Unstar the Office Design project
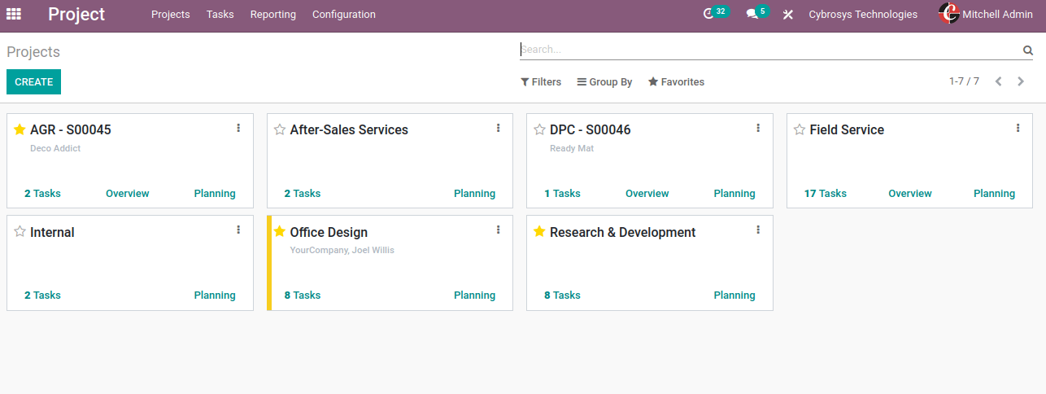Screen dimensions: 1046x394 coord(280,232)
